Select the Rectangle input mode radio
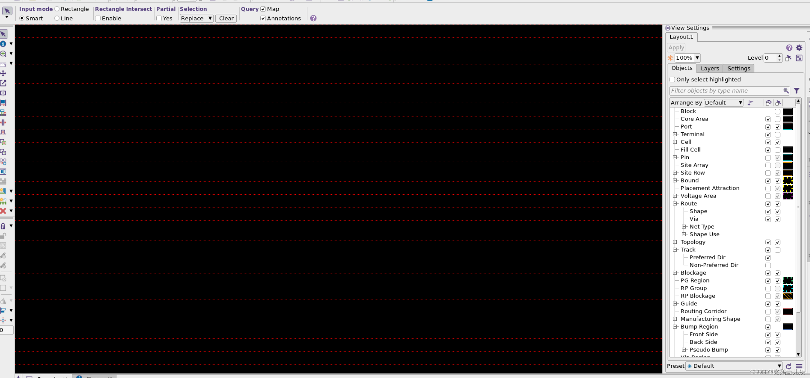 tap(57, 9)
